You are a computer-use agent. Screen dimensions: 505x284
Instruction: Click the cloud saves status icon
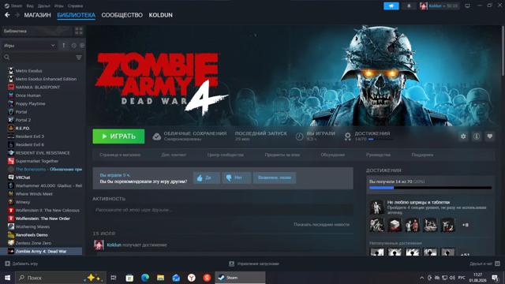157,136
